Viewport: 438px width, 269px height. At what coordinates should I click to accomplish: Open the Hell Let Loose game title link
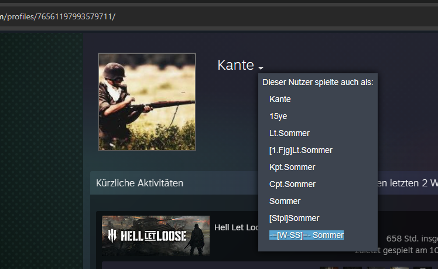pos(237,227)
